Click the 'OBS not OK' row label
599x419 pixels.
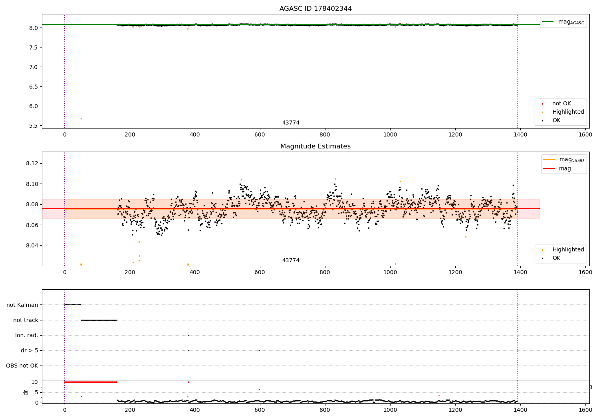coord(22,366)
